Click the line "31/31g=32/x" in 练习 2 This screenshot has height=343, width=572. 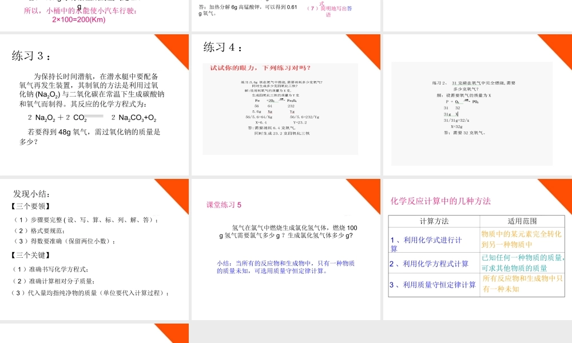pos(456,120)
